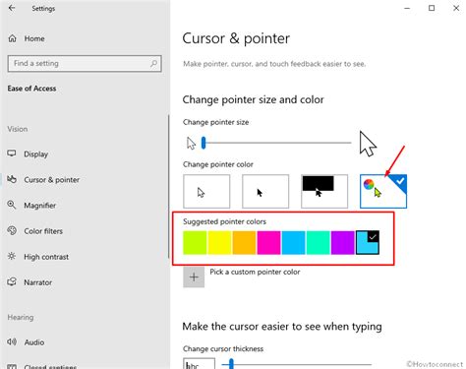Select Cursor & pointer in sidebar

(52, 180)
